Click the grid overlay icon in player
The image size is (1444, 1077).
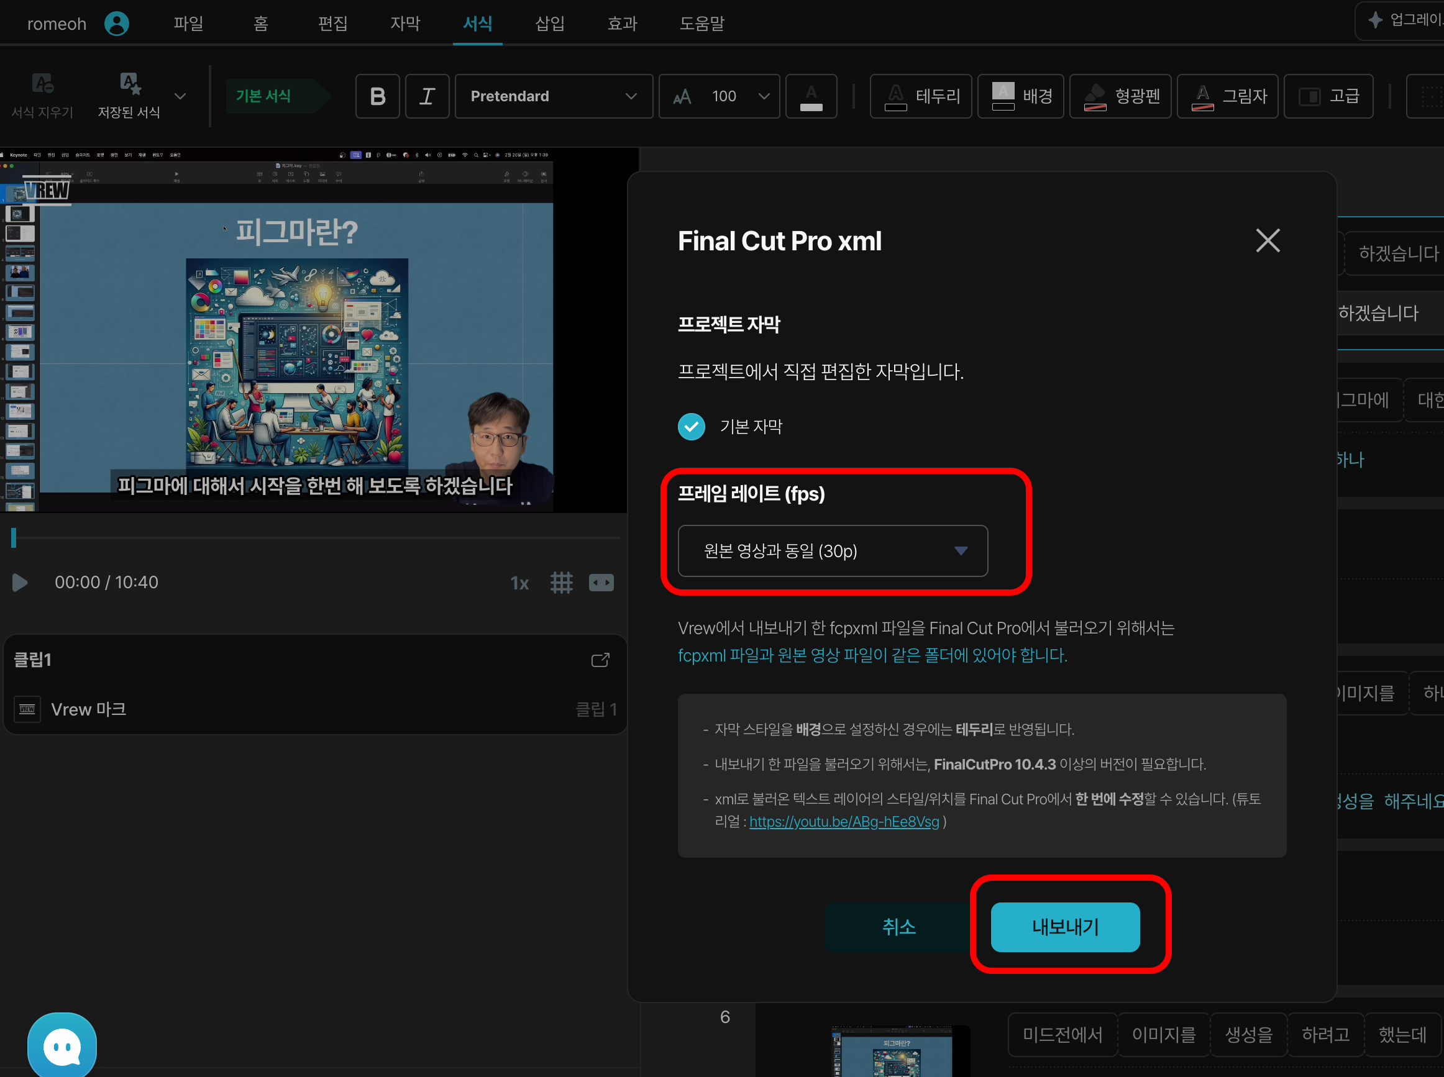tap(561, 582)
